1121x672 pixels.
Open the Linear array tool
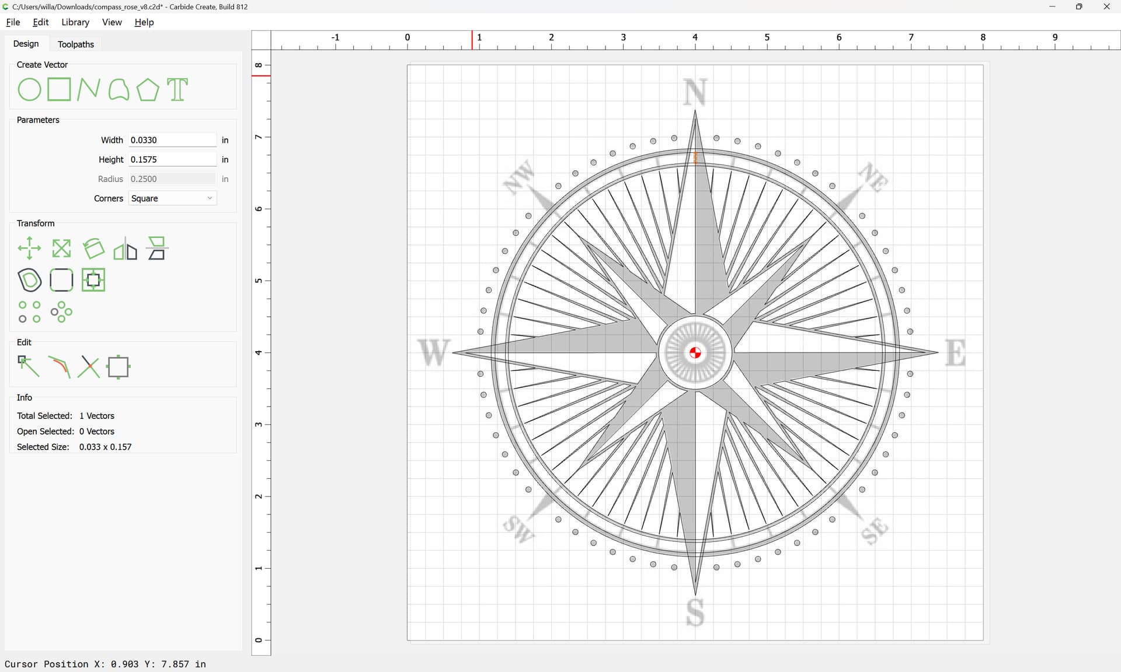click(x=29, y=312)
